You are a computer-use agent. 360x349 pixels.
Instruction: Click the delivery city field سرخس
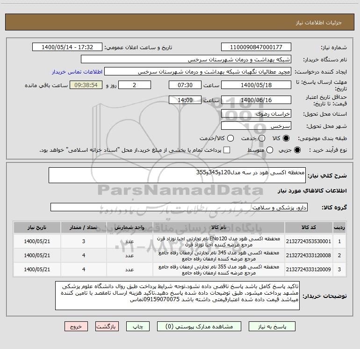point(256,126)
